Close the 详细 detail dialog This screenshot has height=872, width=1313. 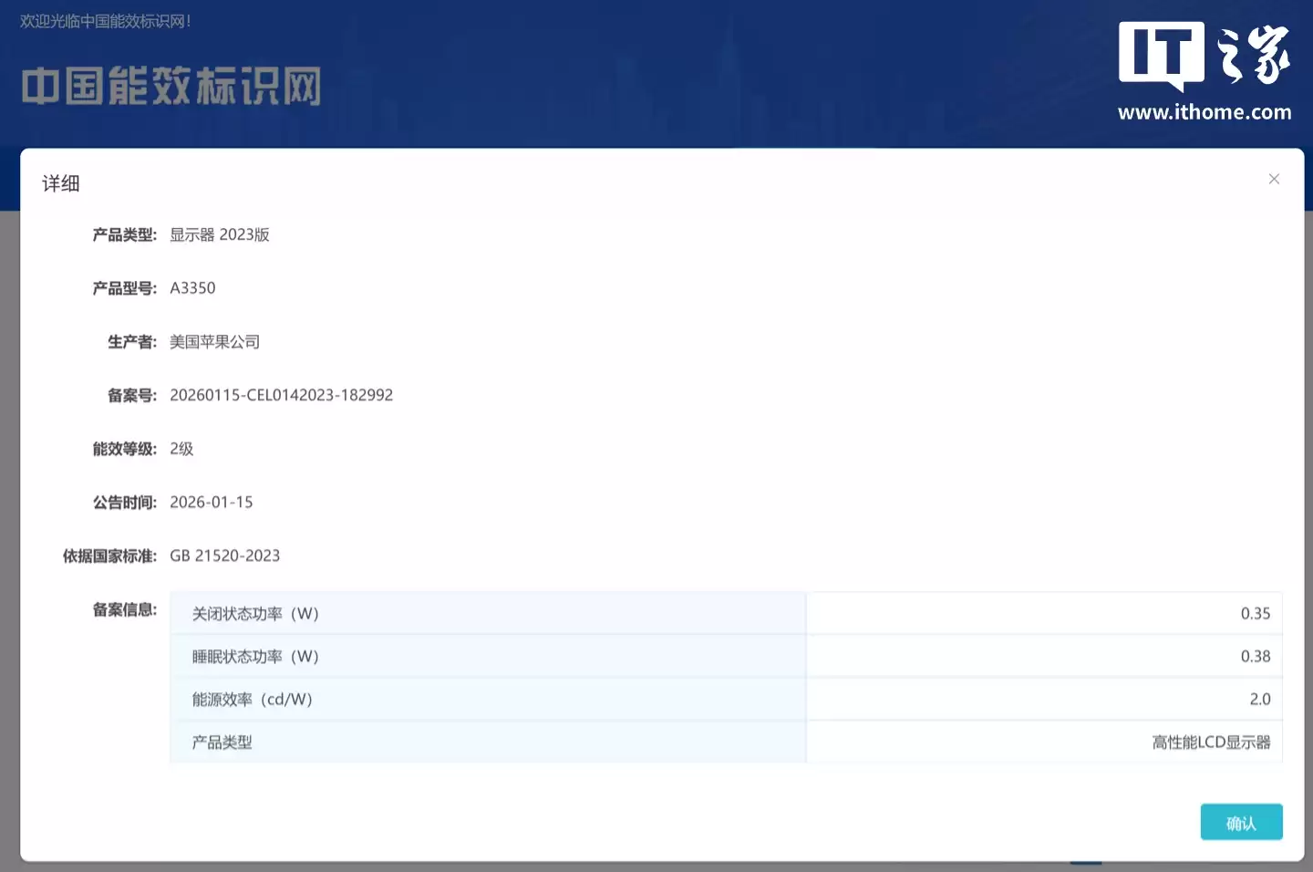(x=1274, y=179)
